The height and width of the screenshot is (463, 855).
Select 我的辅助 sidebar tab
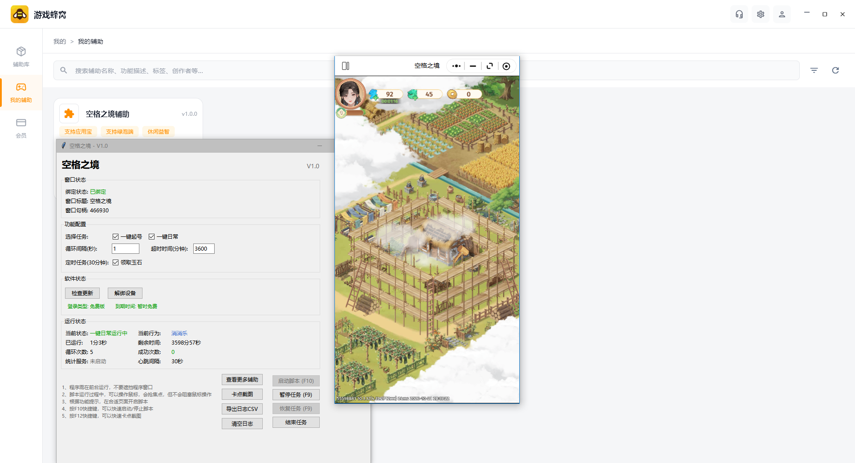[21, 93]
